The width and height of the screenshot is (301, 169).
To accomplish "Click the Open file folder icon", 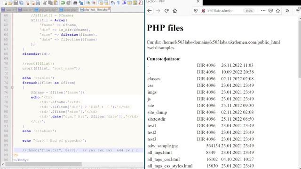I will click(10, 3).
